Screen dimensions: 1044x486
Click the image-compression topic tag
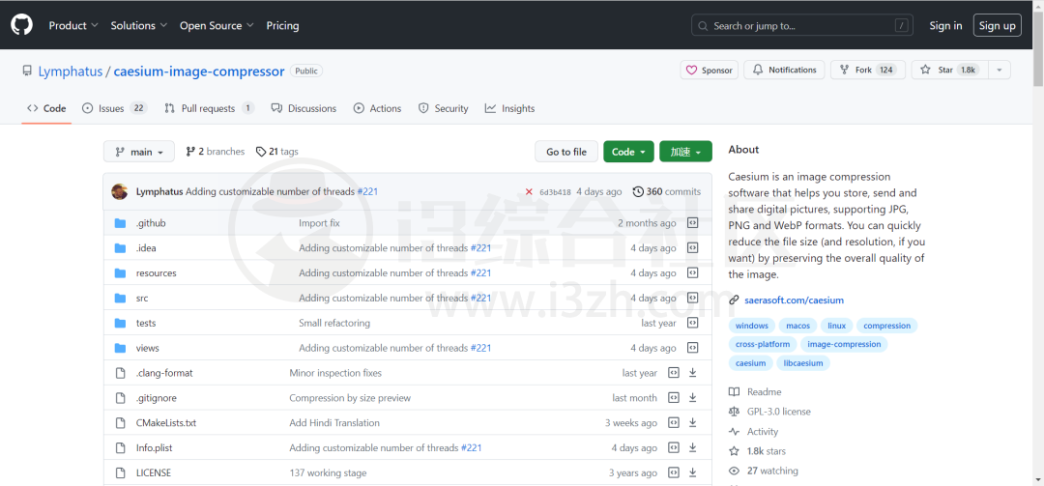click(844, 344)
